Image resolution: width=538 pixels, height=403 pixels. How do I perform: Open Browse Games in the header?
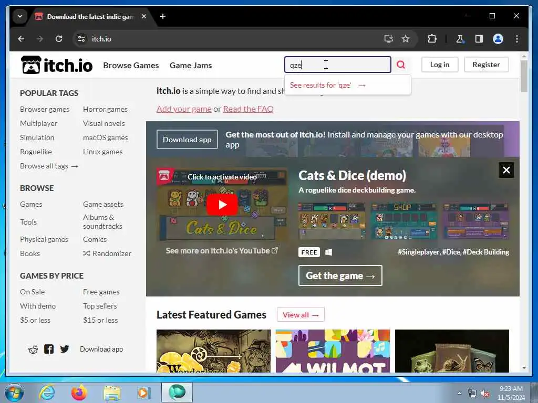tap(131, 65)
